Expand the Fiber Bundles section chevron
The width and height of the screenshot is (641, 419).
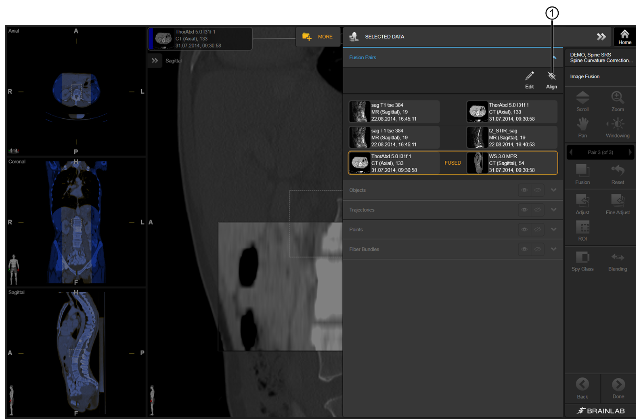tap(554, 249)
